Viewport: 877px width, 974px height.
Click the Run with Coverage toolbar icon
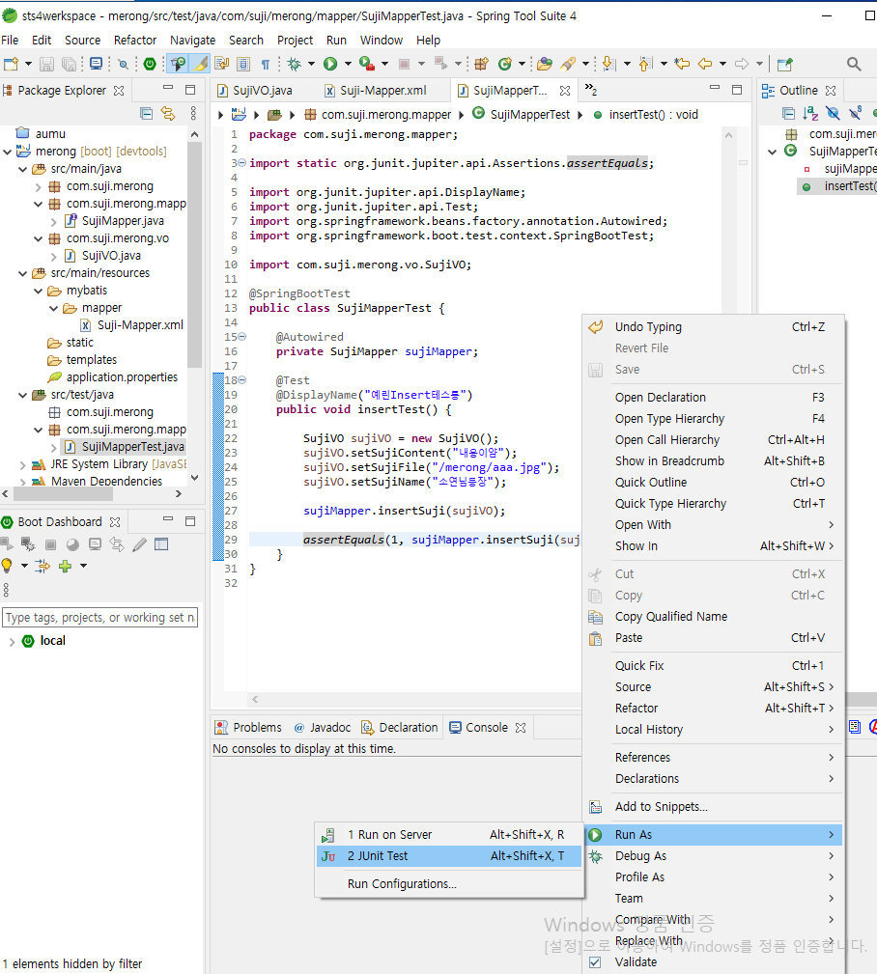click(x=367, y=64)
